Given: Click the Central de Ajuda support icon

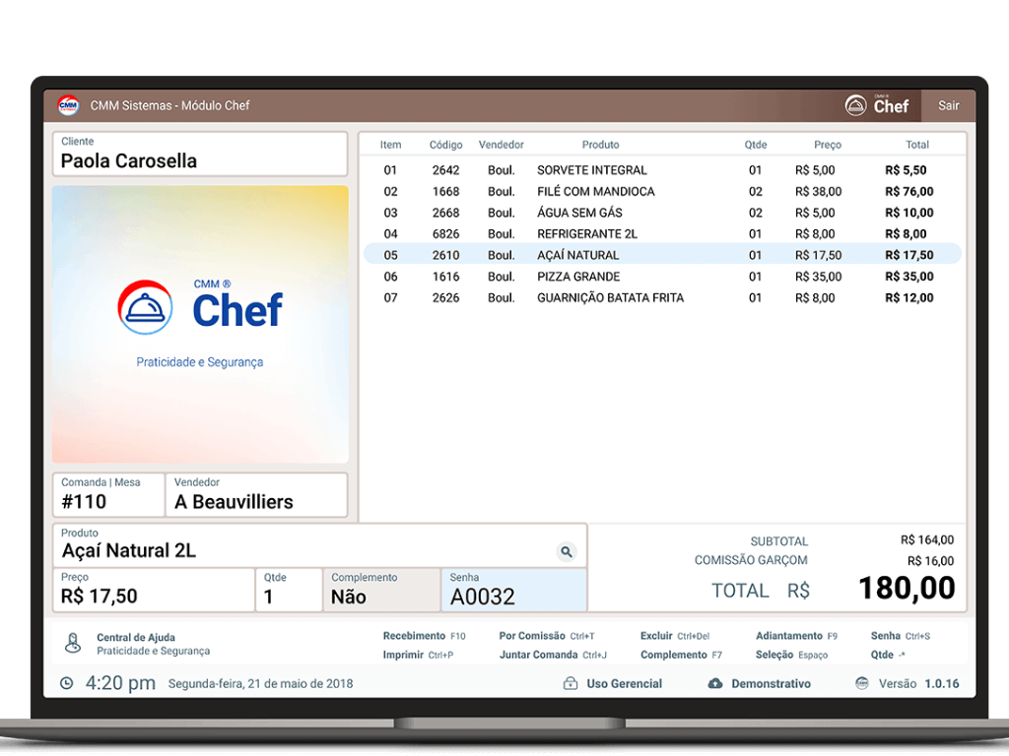Looking at the screenshot, I should tap(72, 644).
